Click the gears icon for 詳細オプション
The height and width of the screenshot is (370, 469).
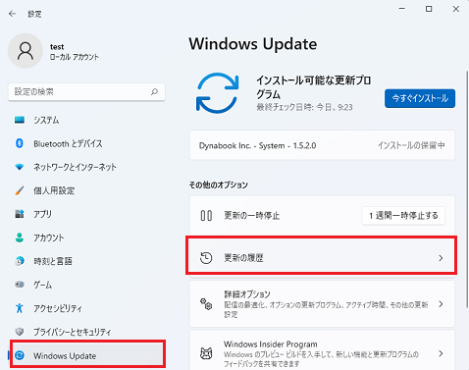tap(206, 304)
